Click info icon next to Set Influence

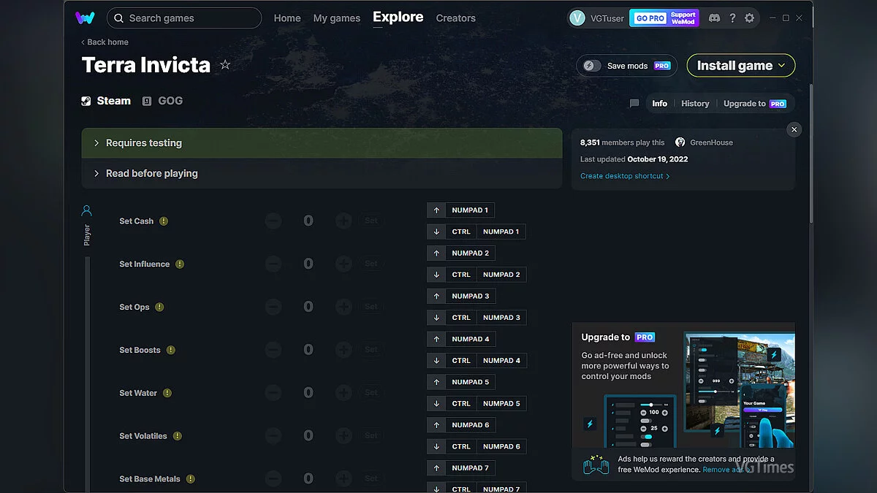[180, 264]
